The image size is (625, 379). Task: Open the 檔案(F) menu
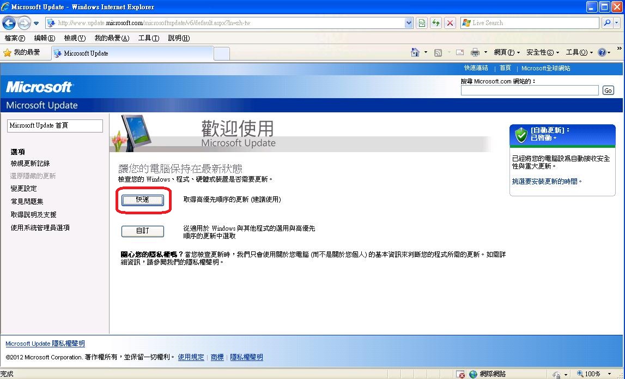(15, 38)
